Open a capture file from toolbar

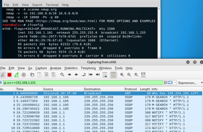click(32, 75)
